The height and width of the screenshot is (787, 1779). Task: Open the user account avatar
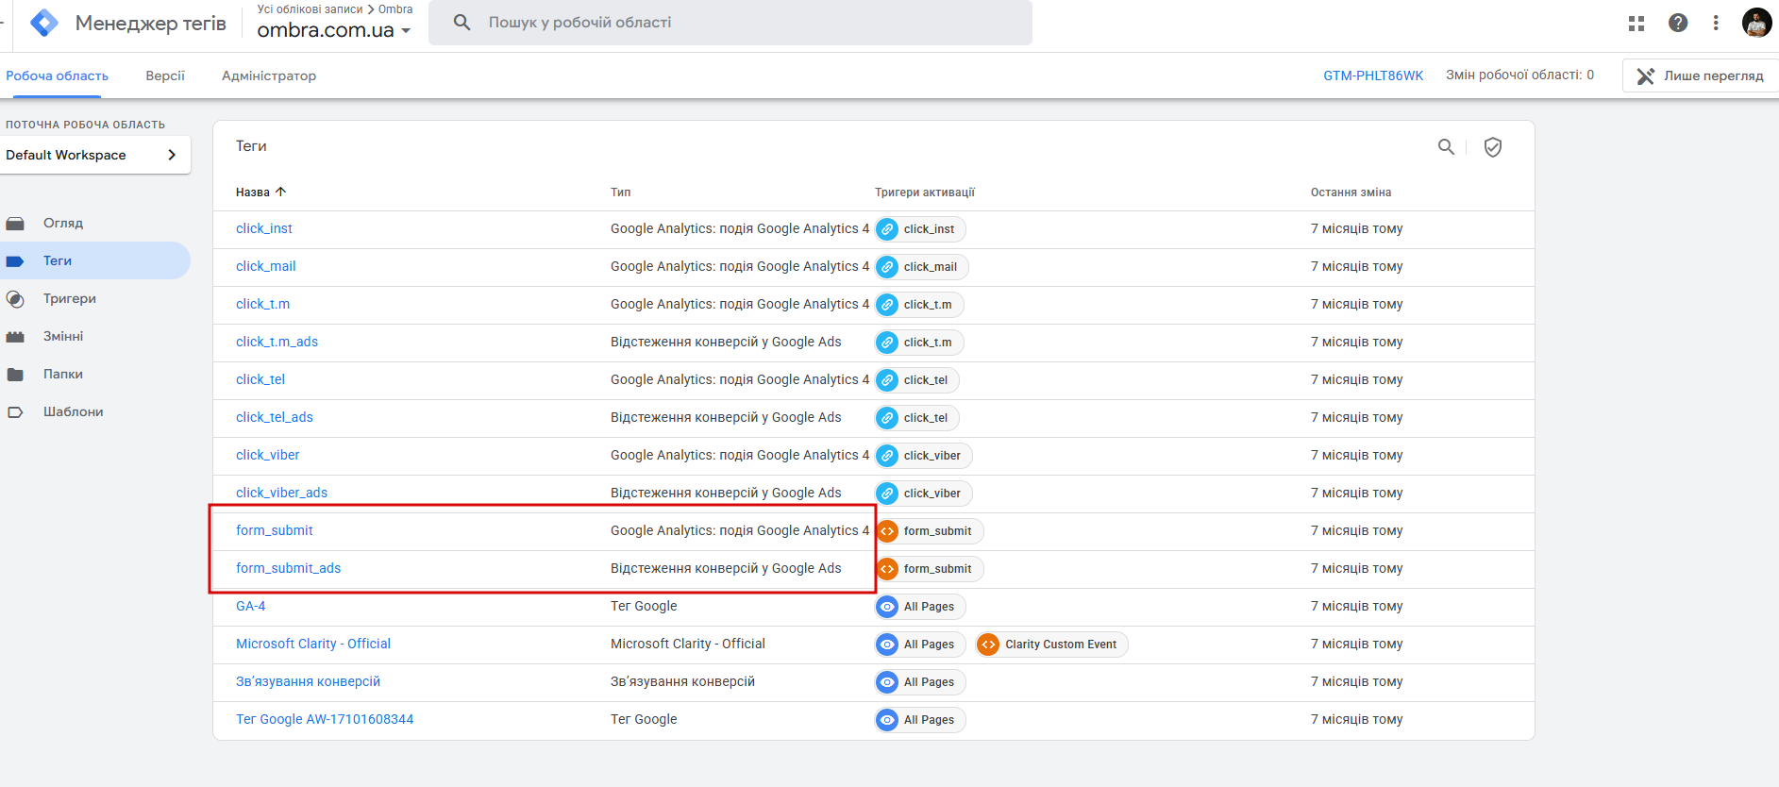[x=1756, y=23]
